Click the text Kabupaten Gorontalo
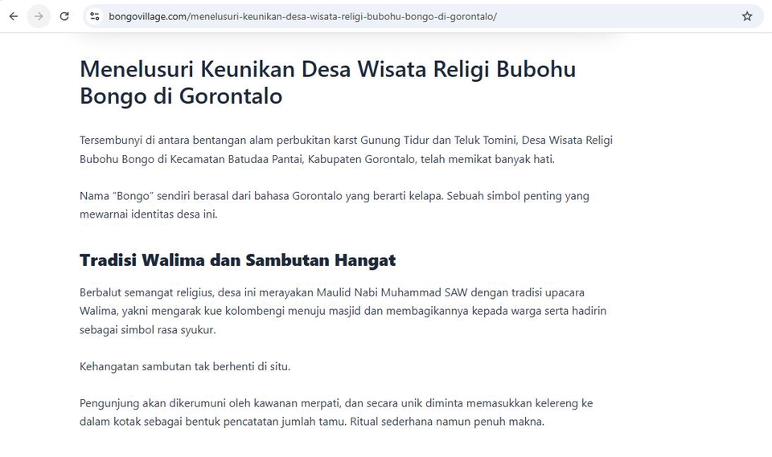Screen dimensions: 772x457 point(362,159)
